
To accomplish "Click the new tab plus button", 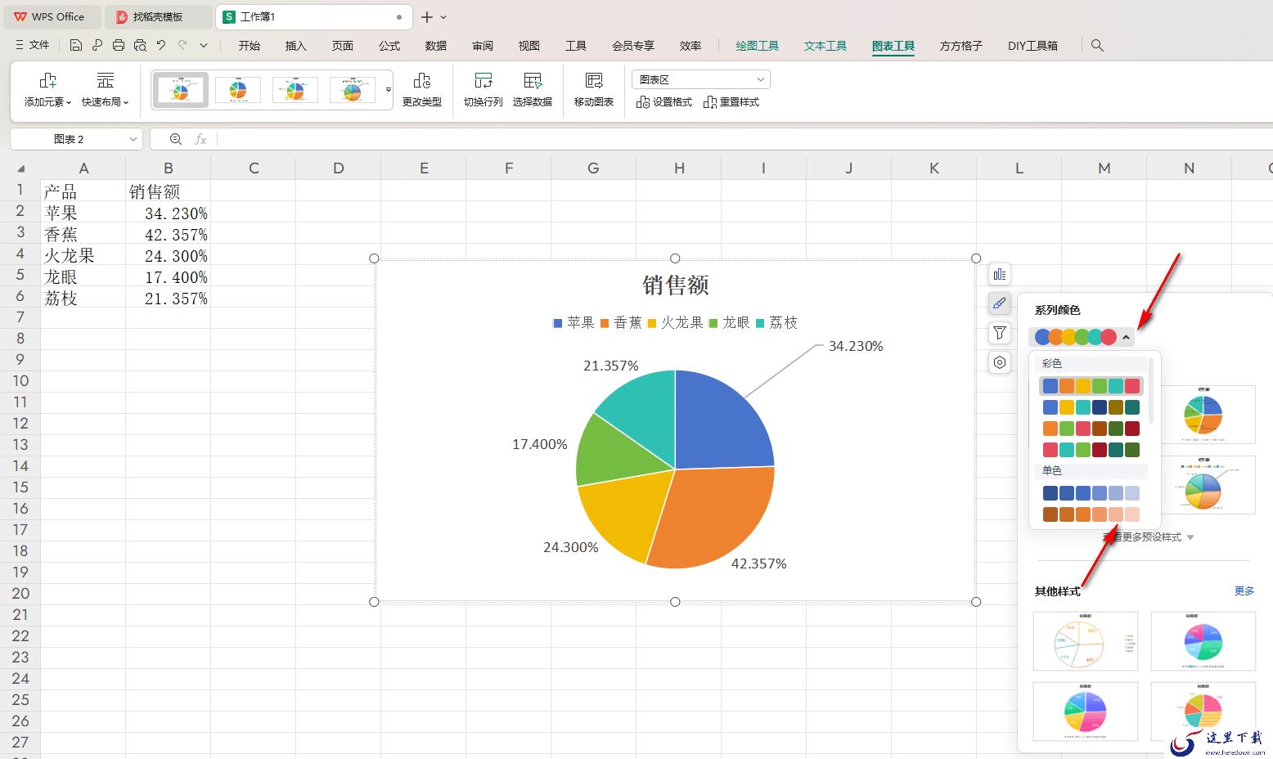I will (x=427, y=16).
